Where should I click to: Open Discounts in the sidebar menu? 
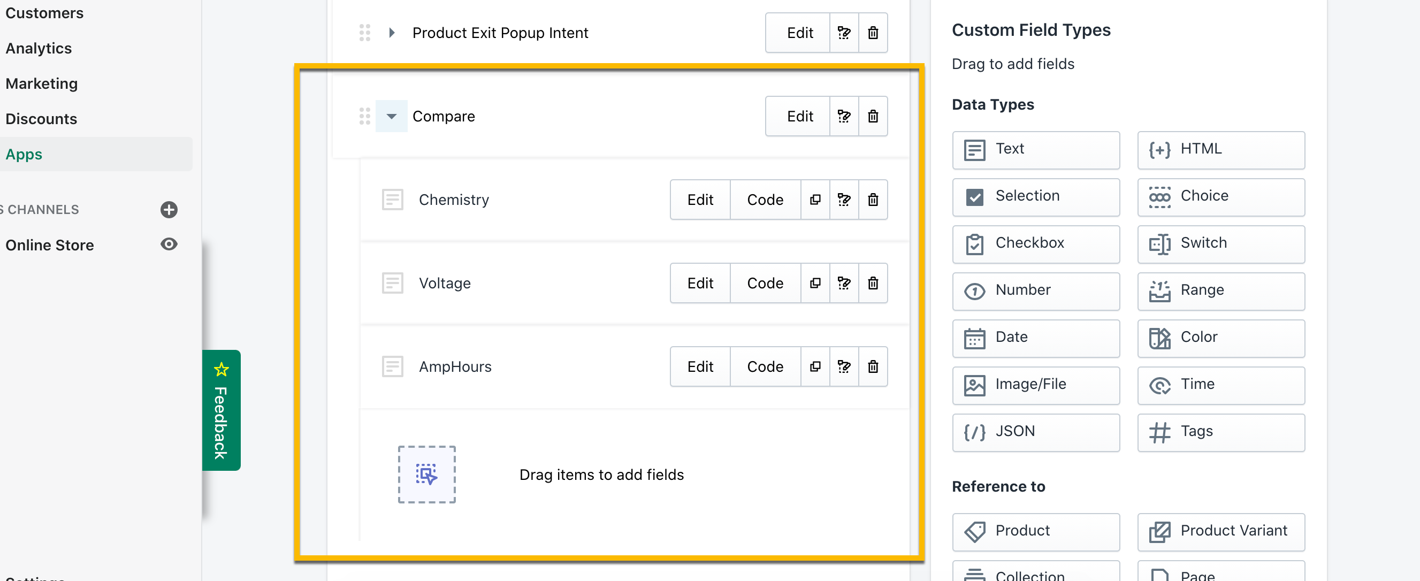click(x=41, y=119)
